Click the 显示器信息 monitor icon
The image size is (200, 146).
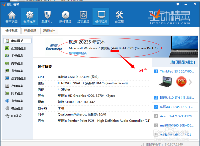pyautogui.click(x=7, y=78)
